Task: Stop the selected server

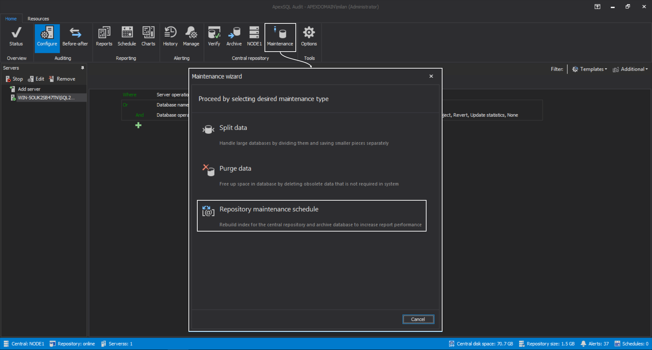Action: tap(14, 79)
